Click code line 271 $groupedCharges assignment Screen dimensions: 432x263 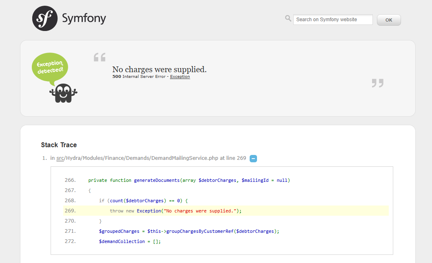click(189, 231)
